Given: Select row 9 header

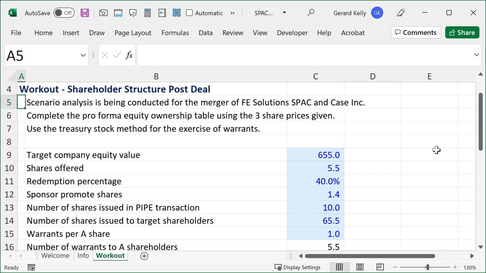Looking at the screenshot, I should click(9, 155).
